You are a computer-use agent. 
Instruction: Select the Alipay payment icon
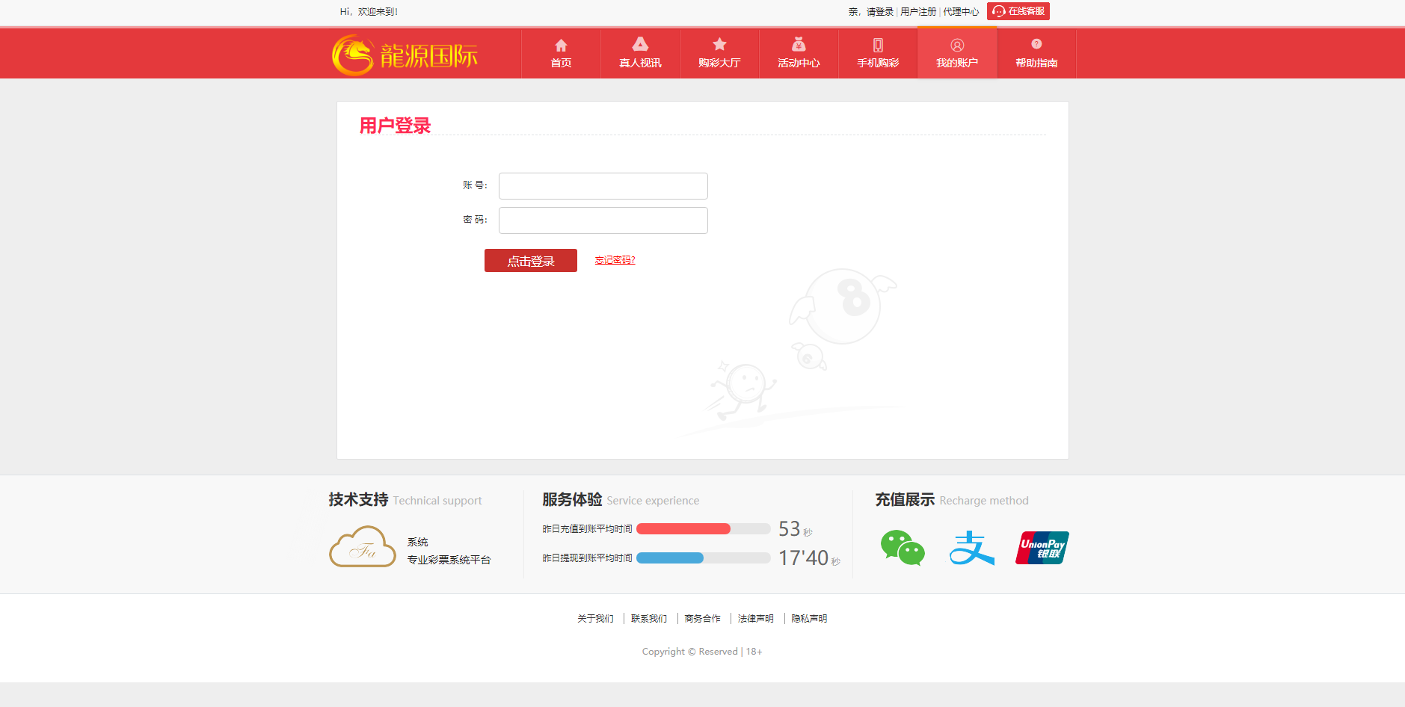(x=971, y=548)
